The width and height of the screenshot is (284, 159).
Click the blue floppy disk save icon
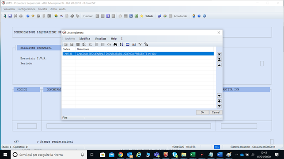10,16
